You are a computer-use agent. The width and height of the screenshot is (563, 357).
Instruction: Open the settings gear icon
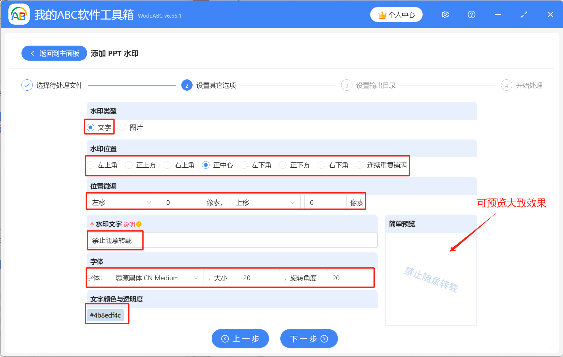445,14
